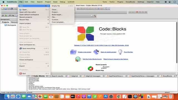Open the wxSmith menu

71,2
